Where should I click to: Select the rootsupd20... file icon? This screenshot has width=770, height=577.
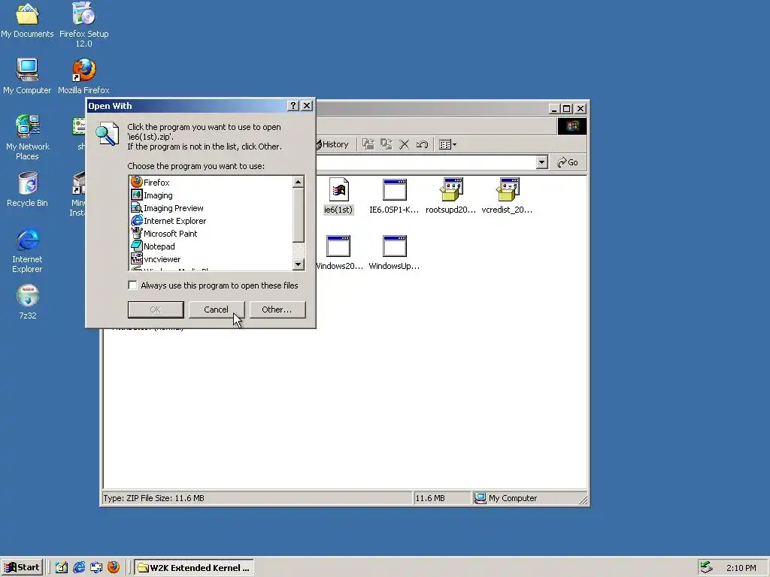[451, 196]
